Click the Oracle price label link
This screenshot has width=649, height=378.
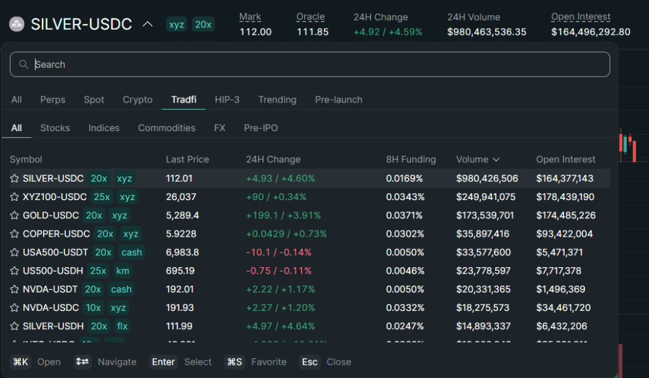310,16
